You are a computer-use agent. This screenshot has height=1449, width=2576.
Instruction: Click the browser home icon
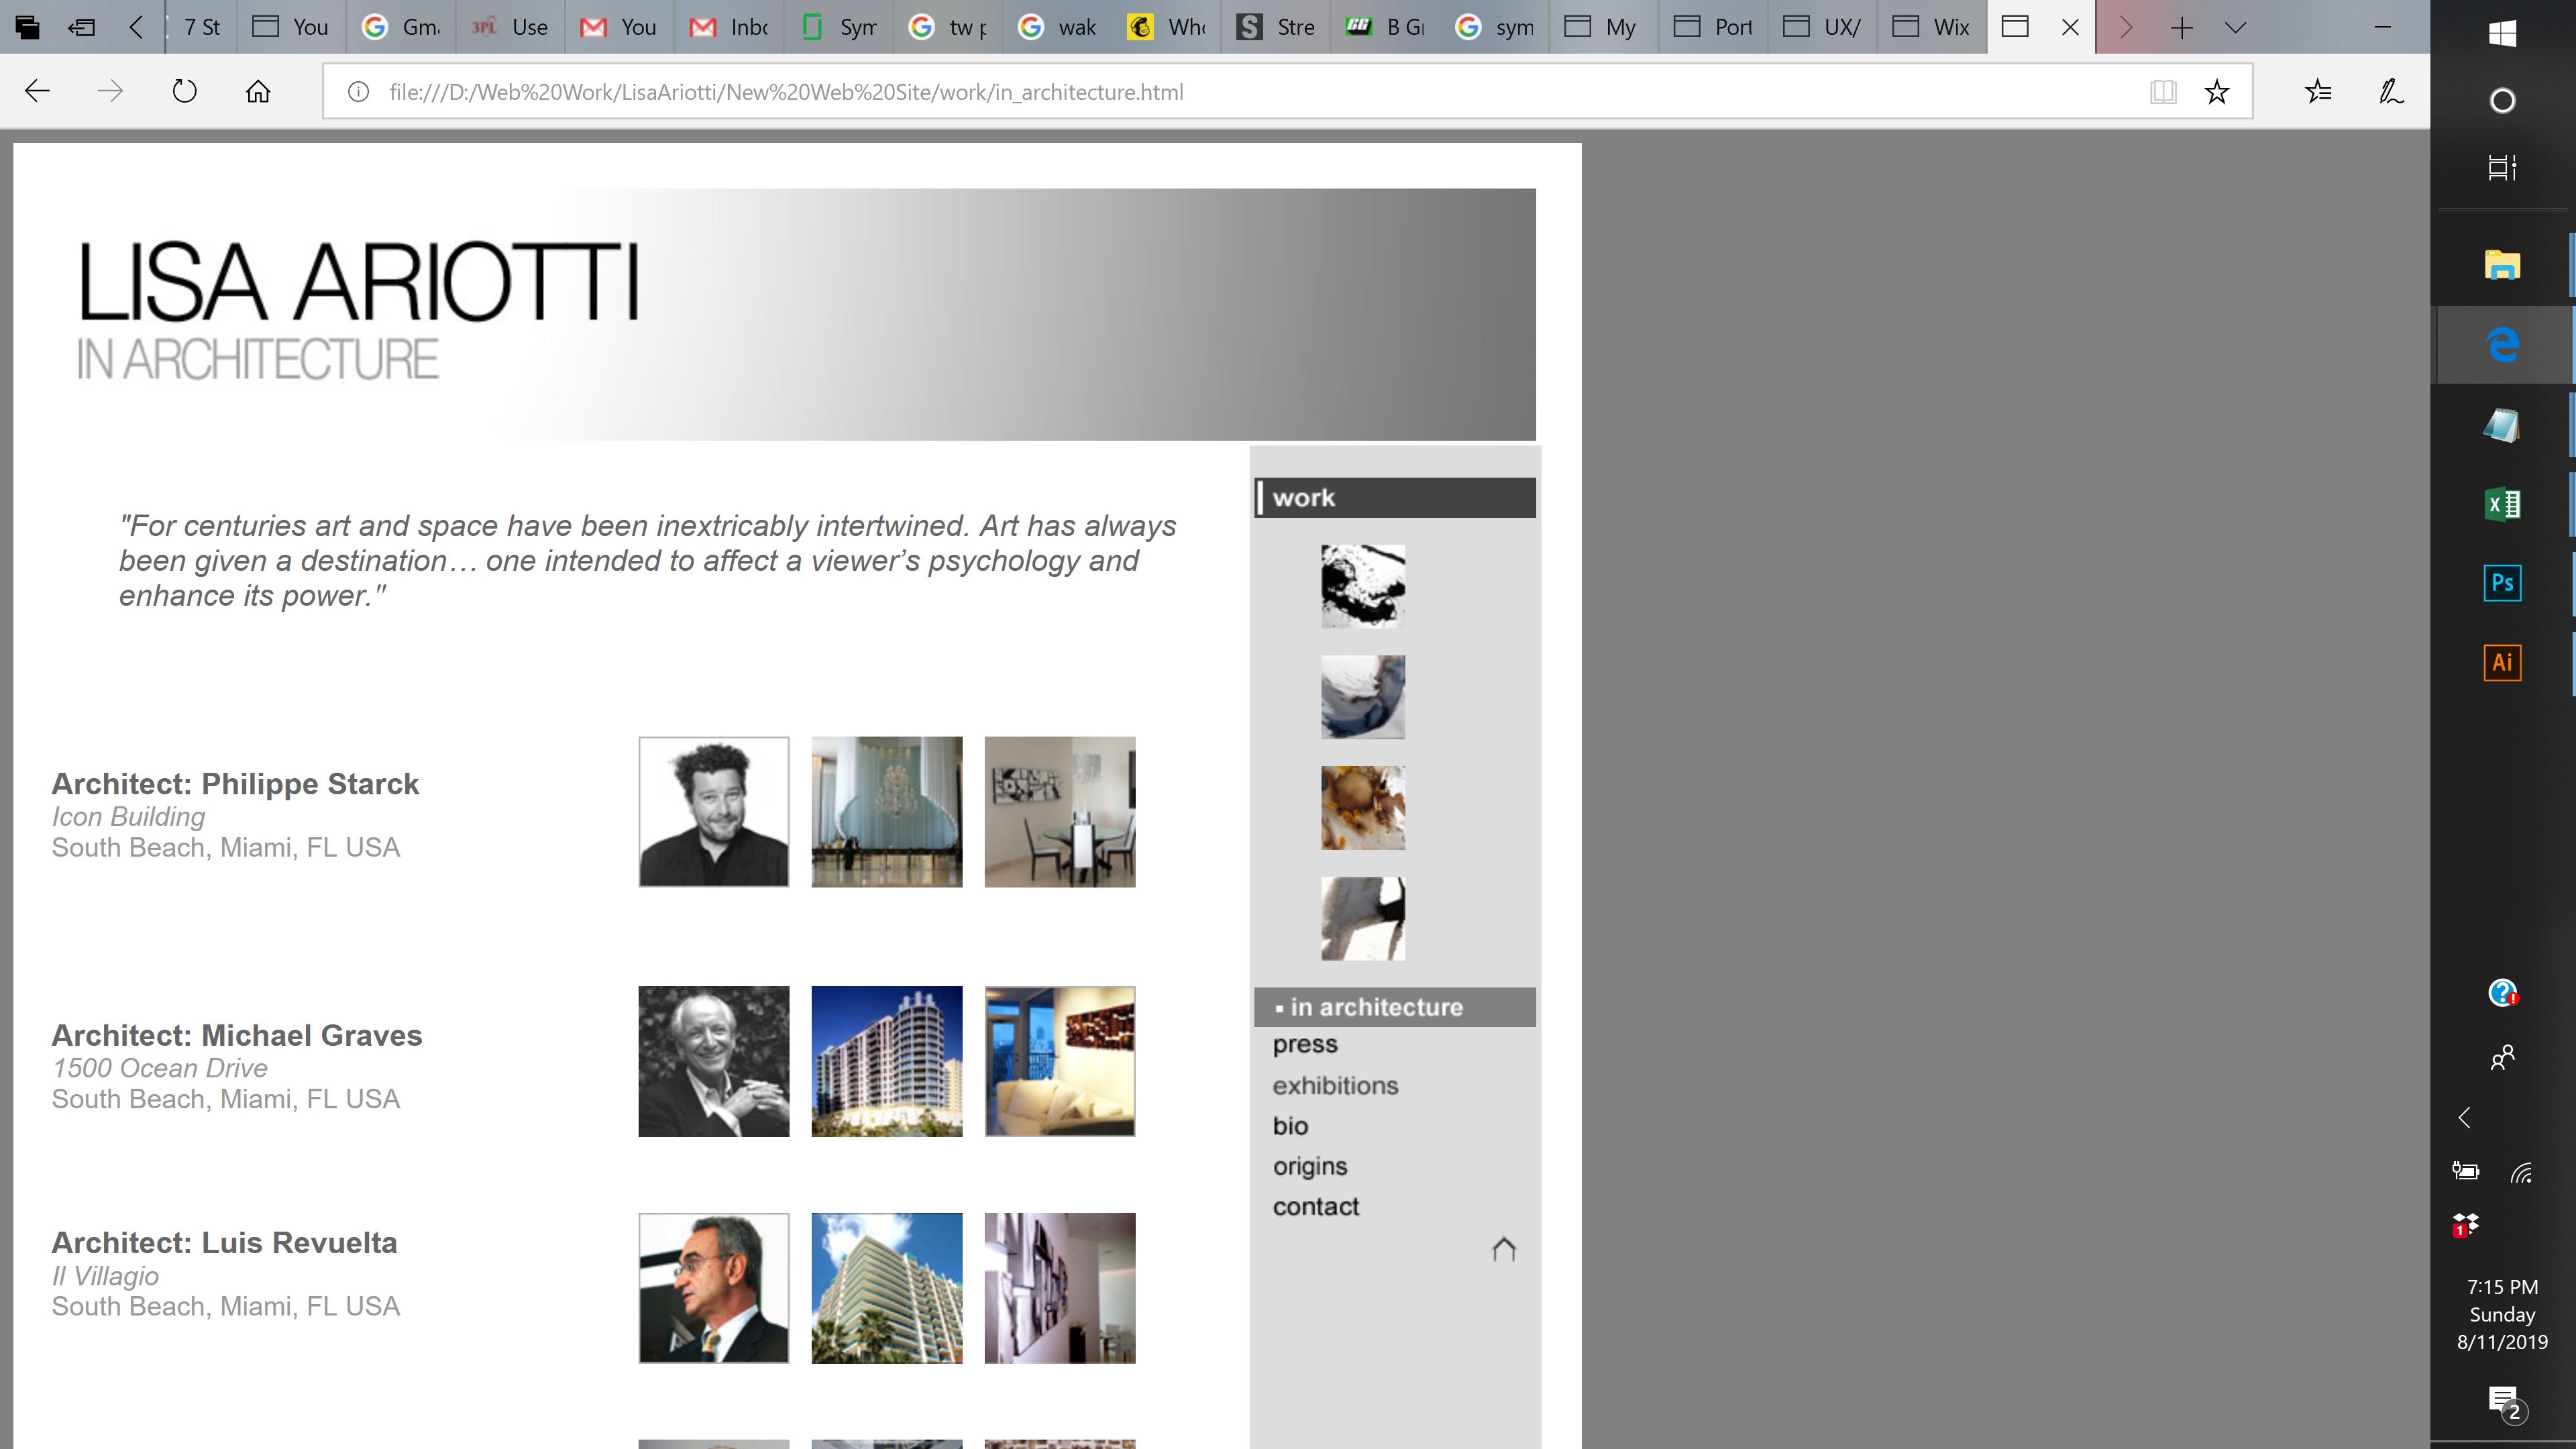pos(258,92)
